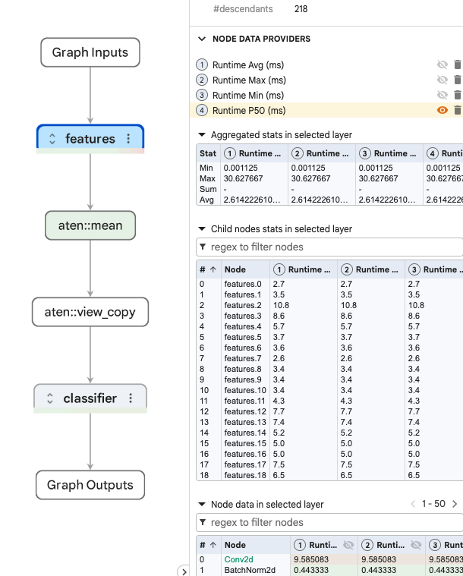Delete Runtime Avg (ms) provider
This screenshot has width=463, height=576.
pos(458,65)
